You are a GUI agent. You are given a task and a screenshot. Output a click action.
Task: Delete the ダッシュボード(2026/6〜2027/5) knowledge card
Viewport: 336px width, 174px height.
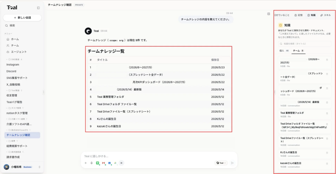(x=327, y=88)
